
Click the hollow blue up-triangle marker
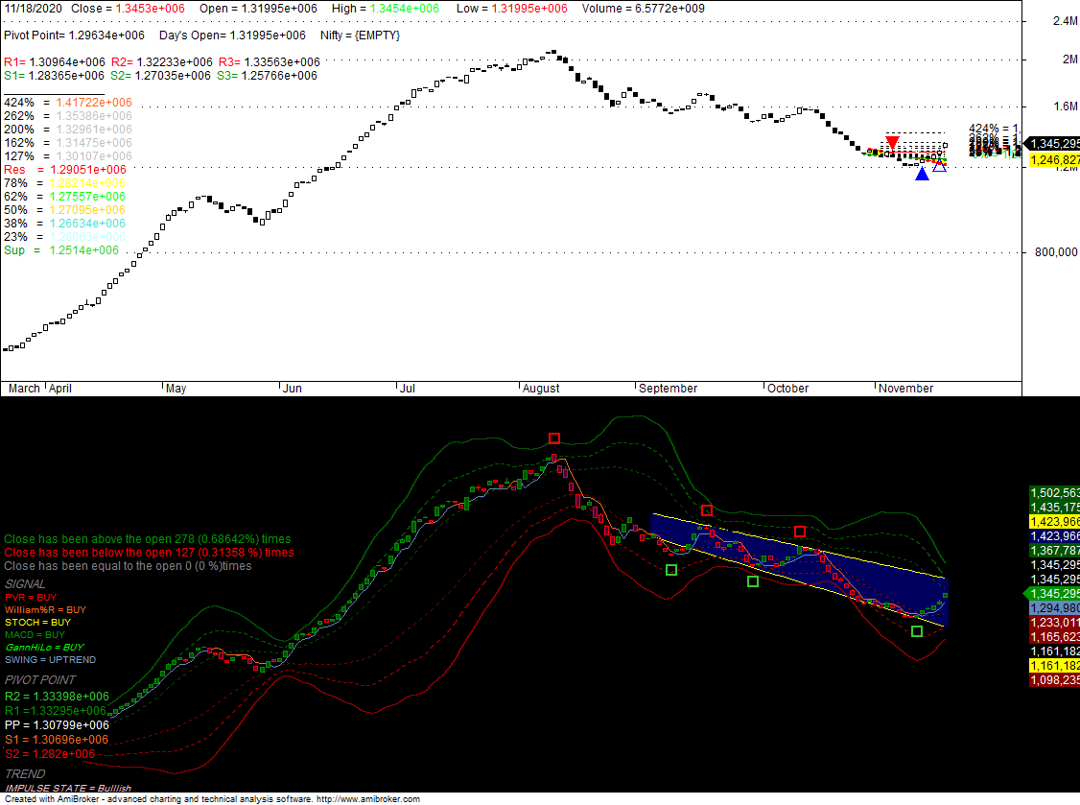coord(940,165)
